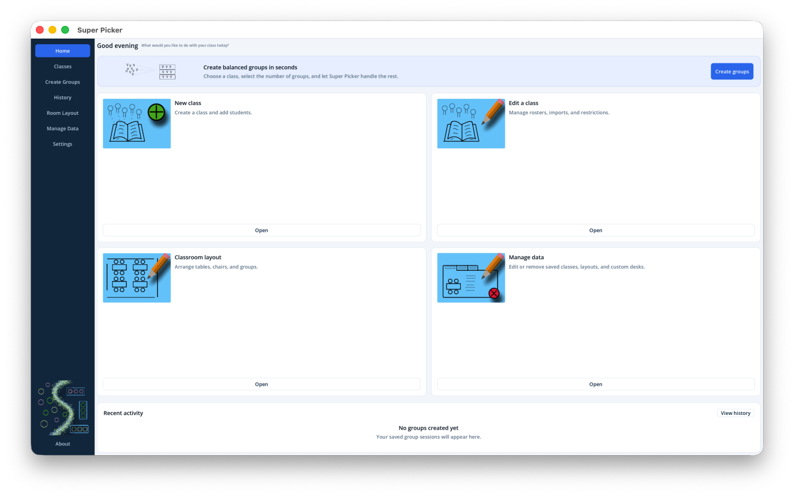Screen dimensions: 794x496
Task: Click 'Arrange tables, chairs, and groups.' text
Action: (216, 266)
